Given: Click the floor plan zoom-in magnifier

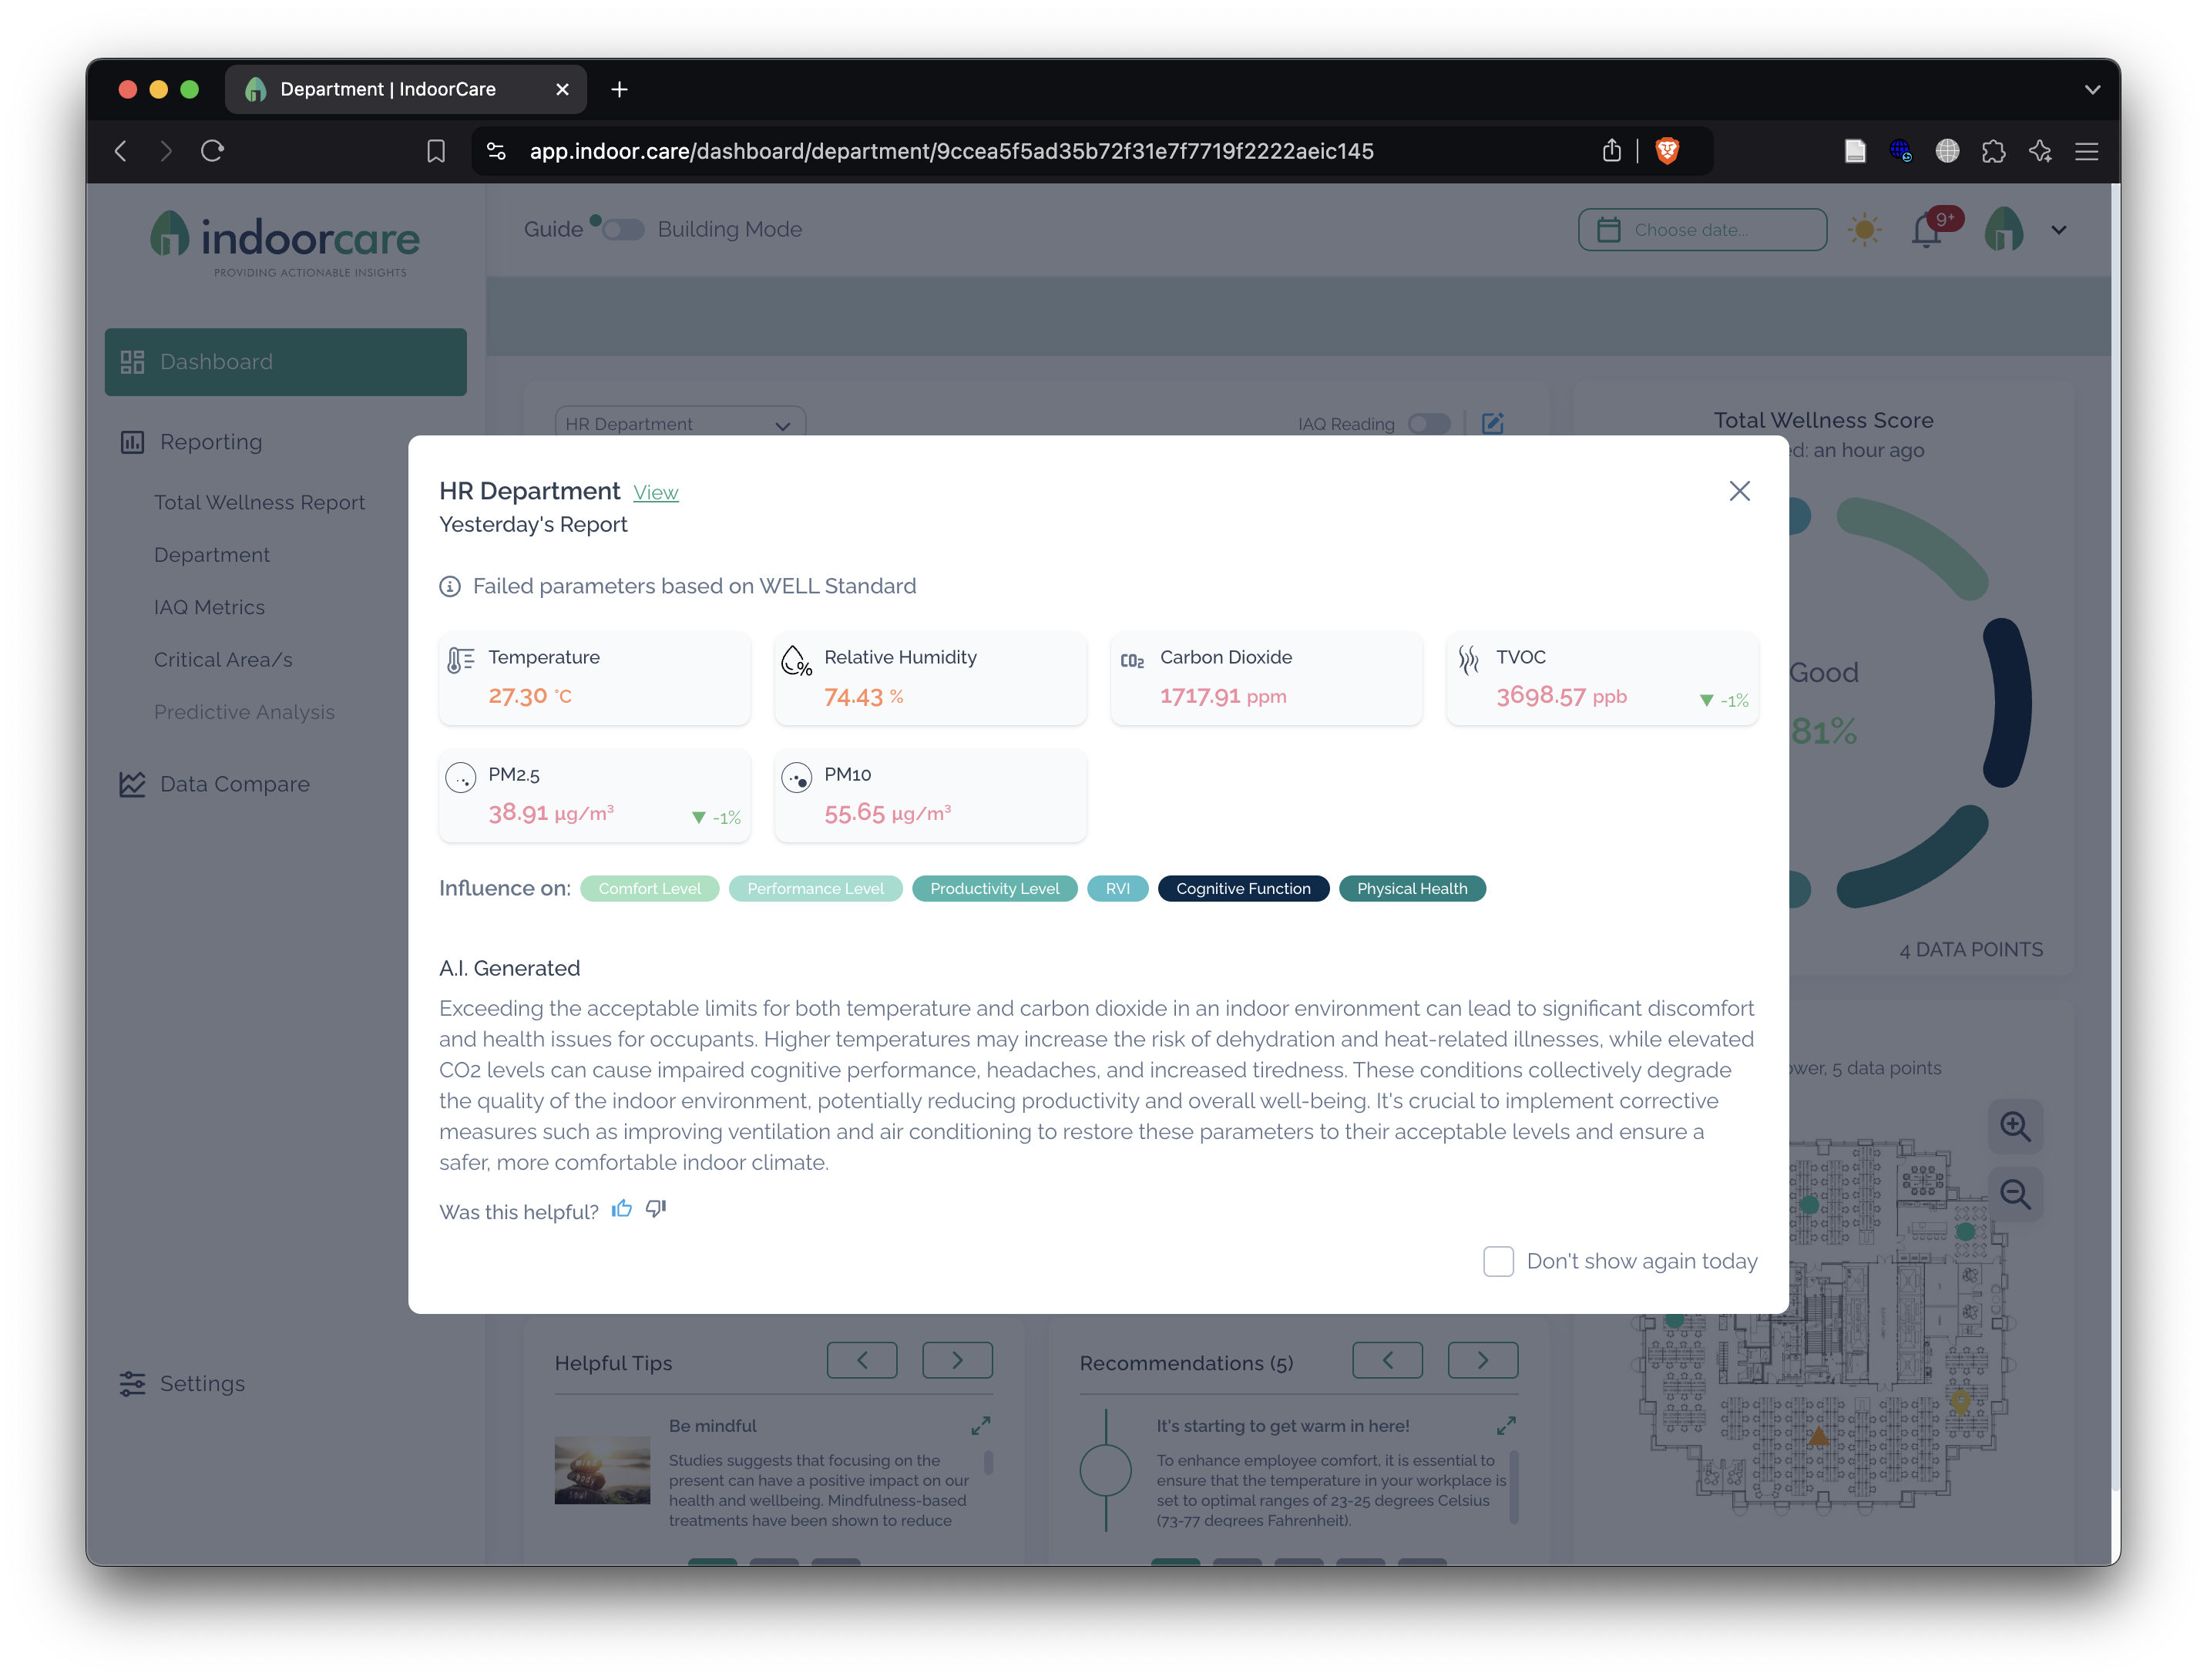Looking at the screenshot, I should click(x=2014, y=1127).
